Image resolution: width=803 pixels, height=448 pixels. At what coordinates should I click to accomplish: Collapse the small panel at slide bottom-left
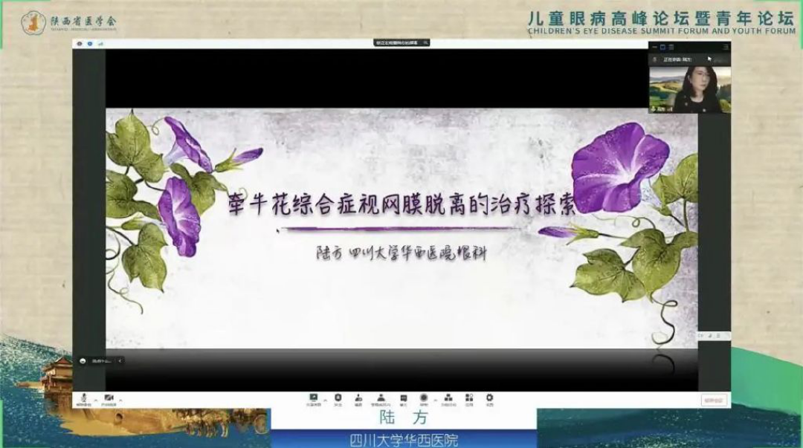[120, 361]
